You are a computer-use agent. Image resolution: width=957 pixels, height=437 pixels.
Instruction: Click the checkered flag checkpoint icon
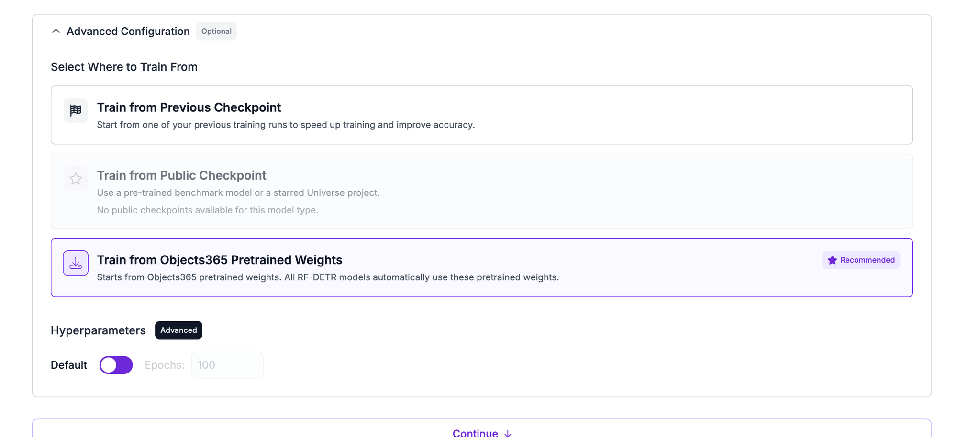click(x=76, y=110)
